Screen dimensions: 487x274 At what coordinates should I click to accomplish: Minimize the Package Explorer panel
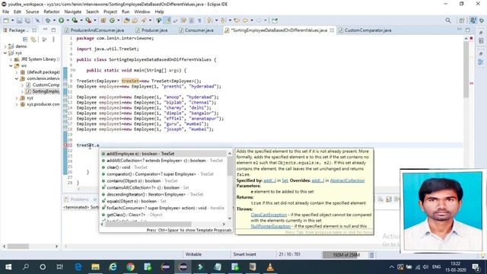(x=46, y=30)
